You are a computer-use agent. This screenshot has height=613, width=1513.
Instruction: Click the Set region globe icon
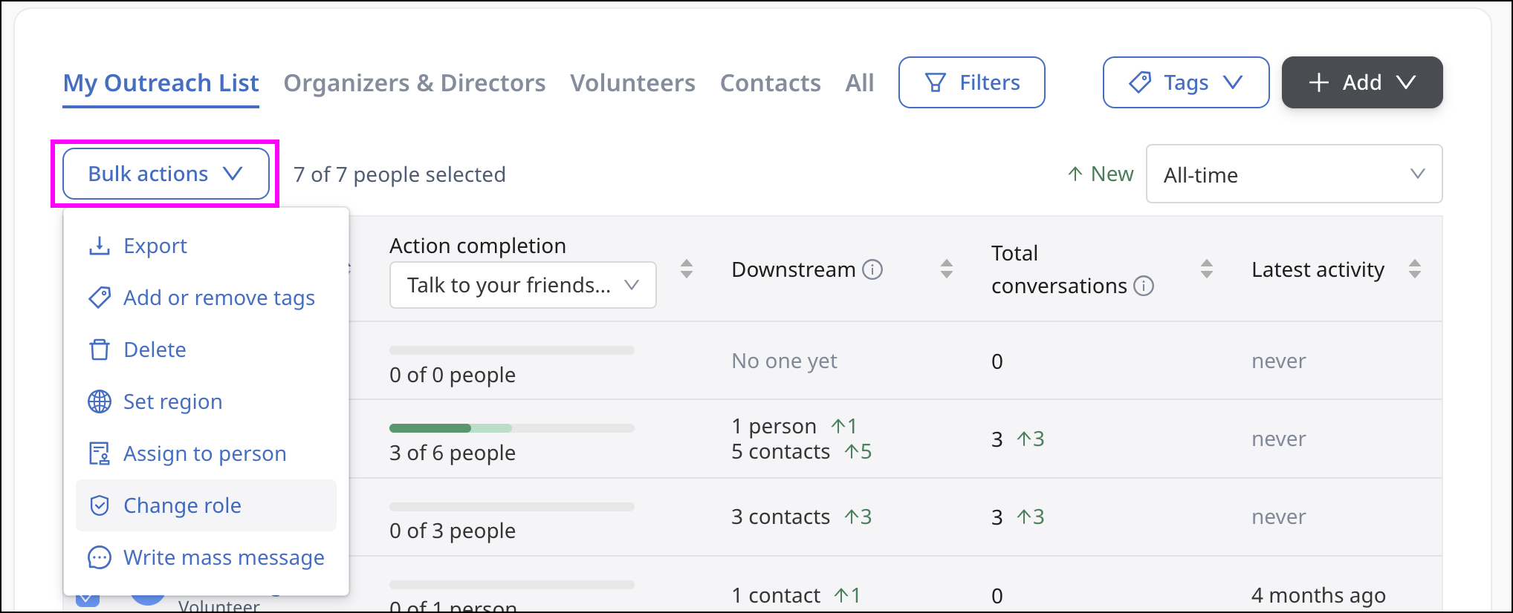click(100, 401)
